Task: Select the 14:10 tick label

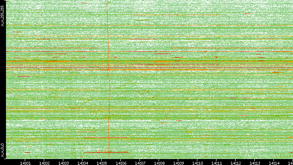Action: (x=197, y=163)
